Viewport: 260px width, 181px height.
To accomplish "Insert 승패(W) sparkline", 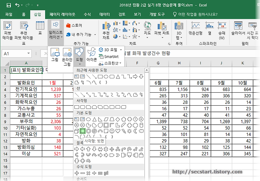I will [222, 30].
